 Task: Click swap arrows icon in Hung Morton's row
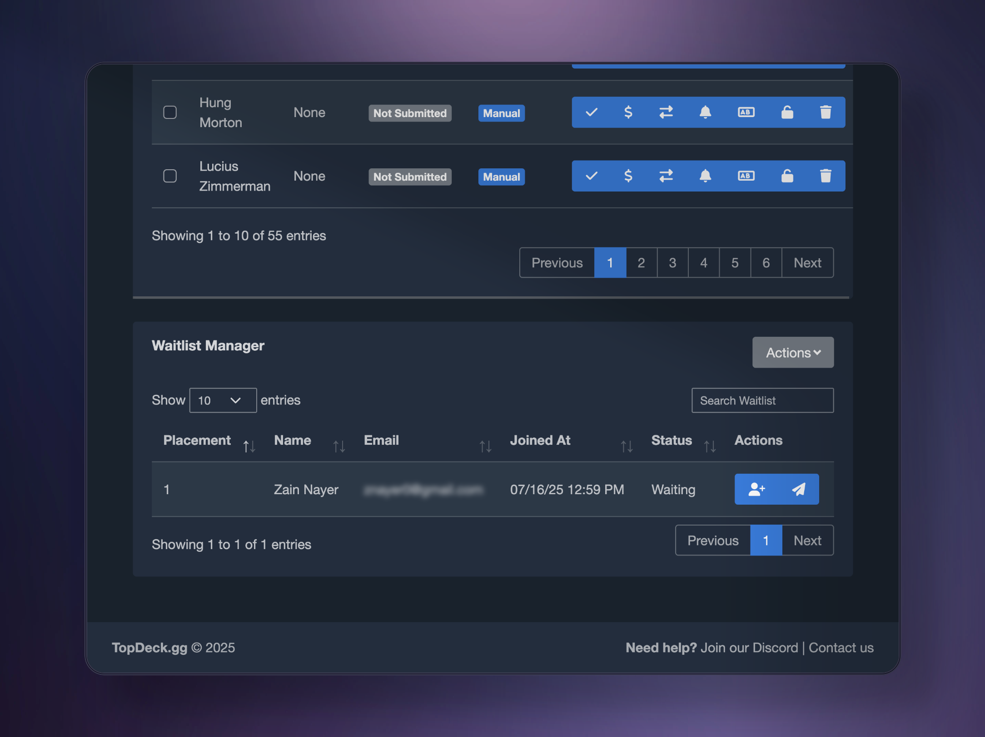666,112
